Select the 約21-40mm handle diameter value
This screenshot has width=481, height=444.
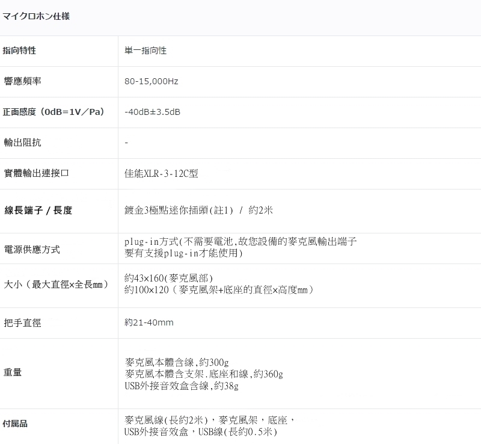click(x=149, y=322)
